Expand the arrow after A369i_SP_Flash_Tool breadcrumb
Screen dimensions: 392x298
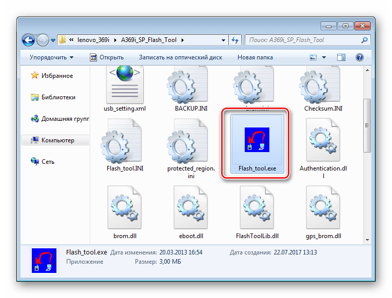[183, 40]
